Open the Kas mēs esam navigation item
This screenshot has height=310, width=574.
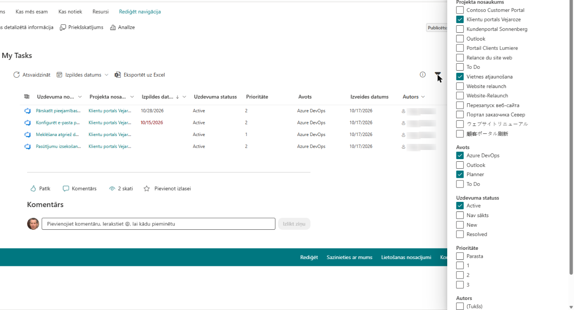pyautogui.click(x=32, y=12)
